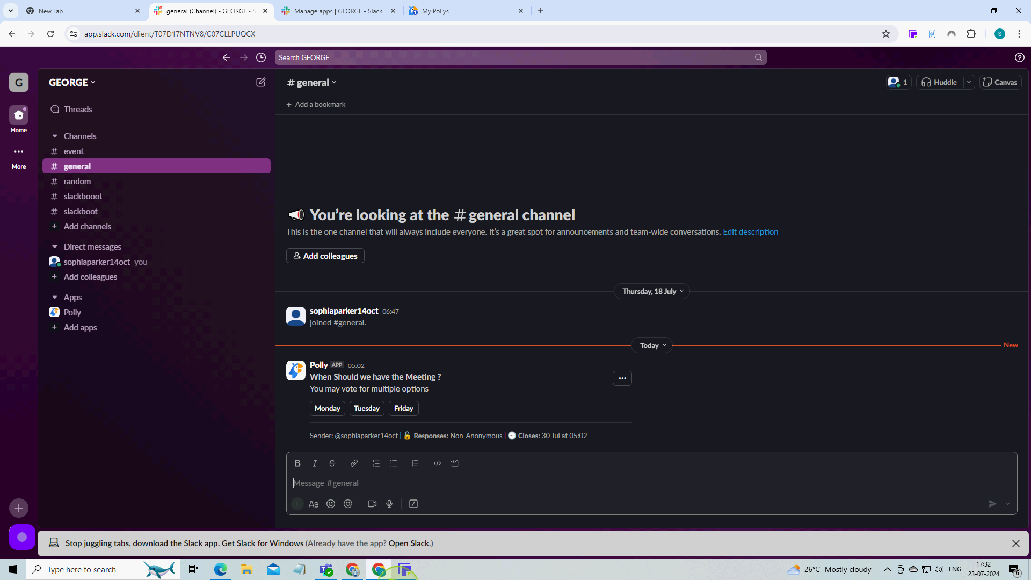Viewport: 1031px width, 580px height.
Task: View channel members count
Action: click(x=898, y=82)
